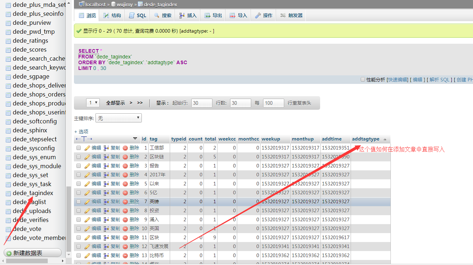This screenshot has width=473, height=265.
Task: Click the 全部显示 show all button
Action: tap(116, 103)
